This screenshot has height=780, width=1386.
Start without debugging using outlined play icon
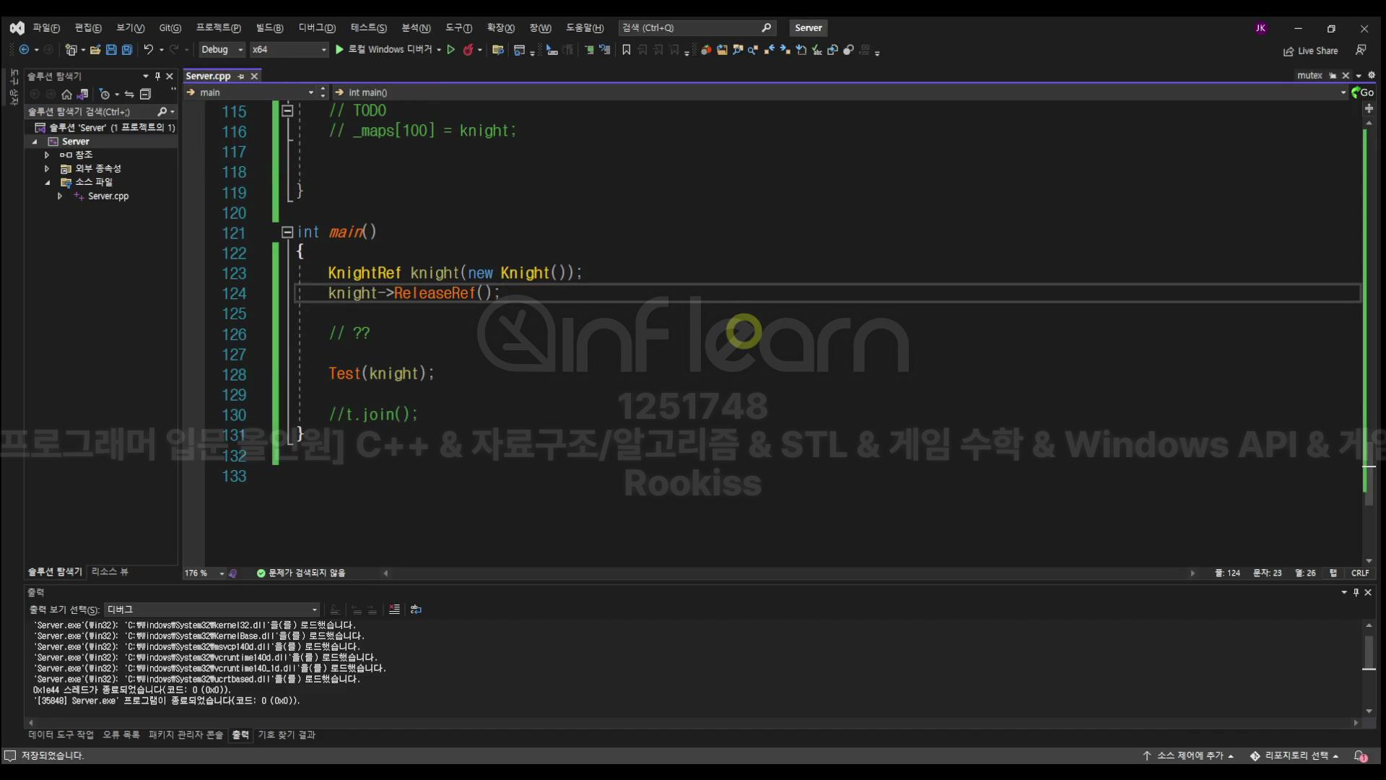[x=451, y=50]
